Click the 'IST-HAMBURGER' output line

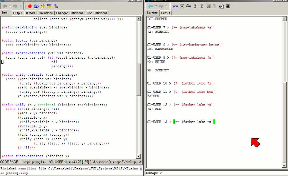pos(160,49)
